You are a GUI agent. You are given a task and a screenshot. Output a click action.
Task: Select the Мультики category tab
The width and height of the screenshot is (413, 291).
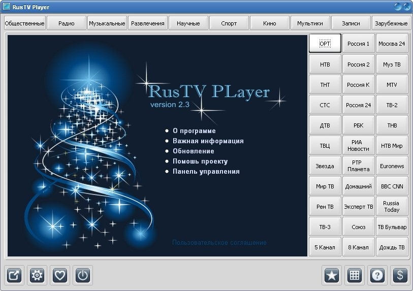click(310, 23)
